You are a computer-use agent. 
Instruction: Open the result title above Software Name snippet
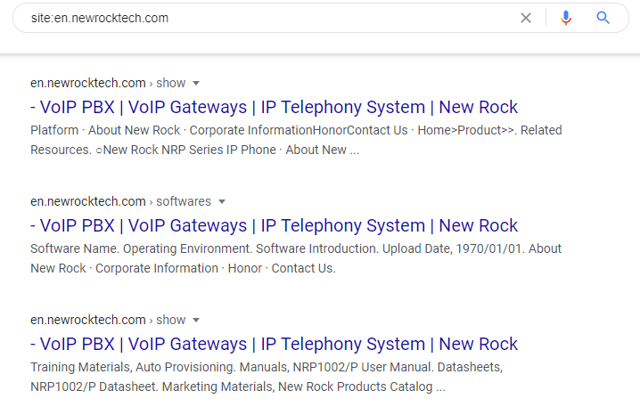click(x=274, y=225)
